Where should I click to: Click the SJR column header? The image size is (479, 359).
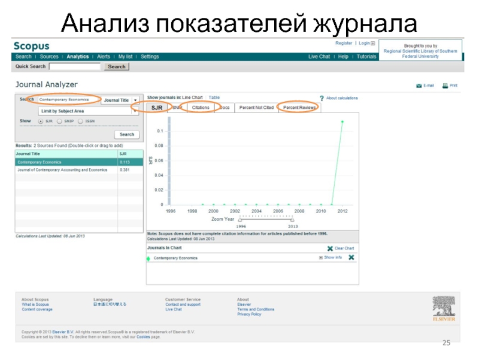(131, 154)
